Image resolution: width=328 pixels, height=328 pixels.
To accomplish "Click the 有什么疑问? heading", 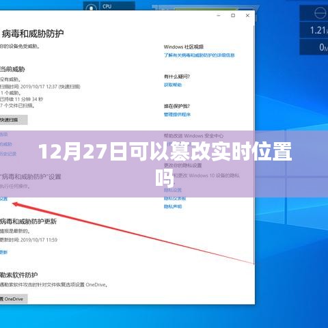I will click(x=177, y=77).
